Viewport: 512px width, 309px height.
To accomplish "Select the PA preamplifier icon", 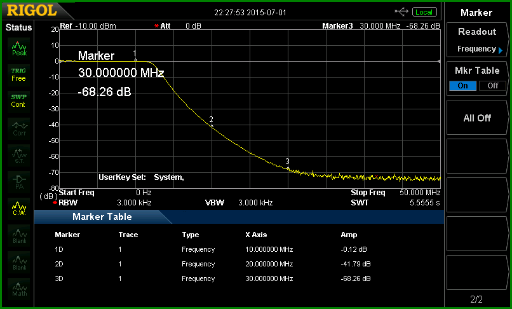I will click(x=19, y=182).
